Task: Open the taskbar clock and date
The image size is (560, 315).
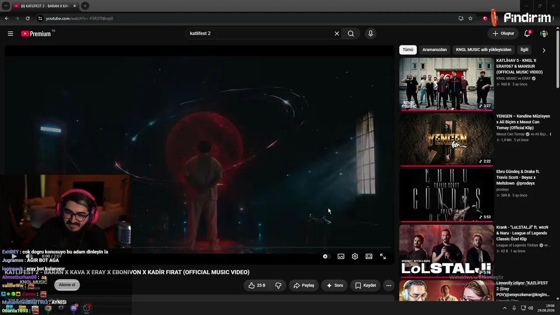Action: (x=546, y=308)
